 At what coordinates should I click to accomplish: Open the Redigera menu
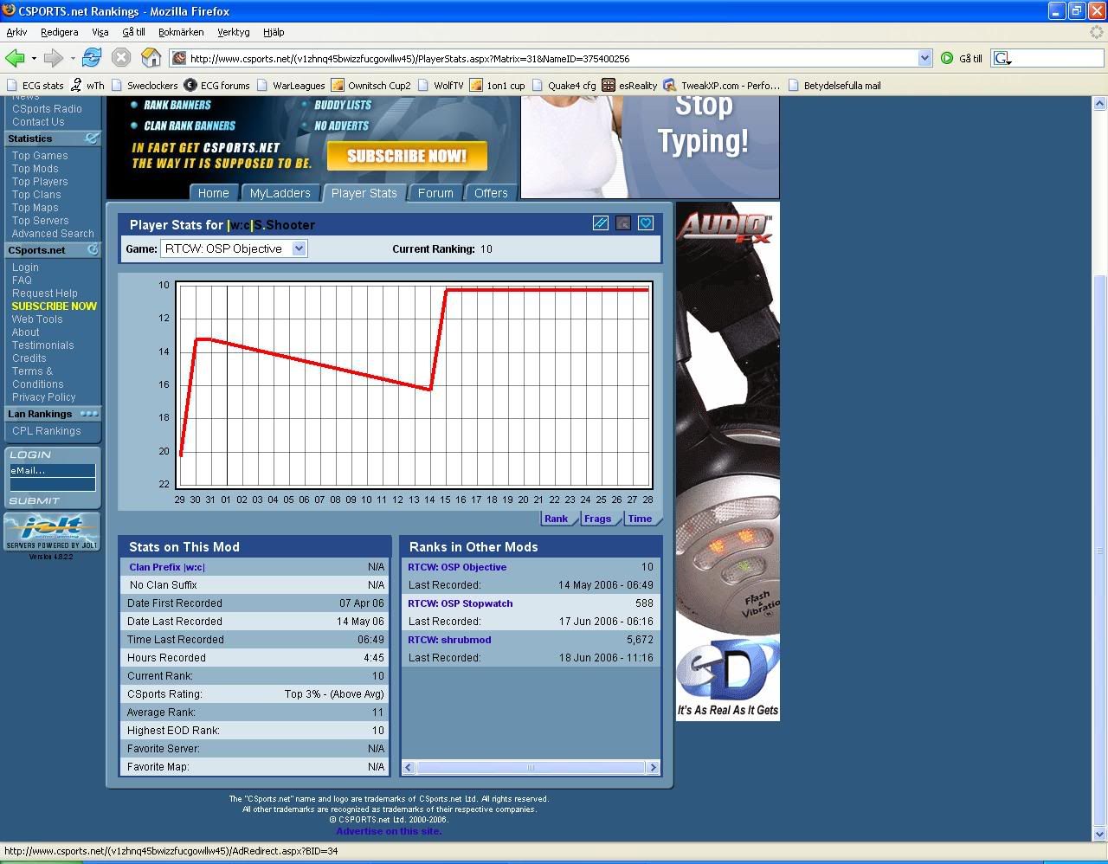(60, 32)
